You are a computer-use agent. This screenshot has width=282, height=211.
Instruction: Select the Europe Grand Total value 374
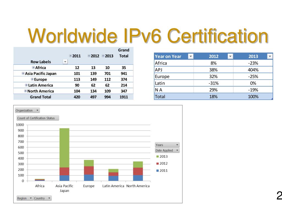(124, 79)
